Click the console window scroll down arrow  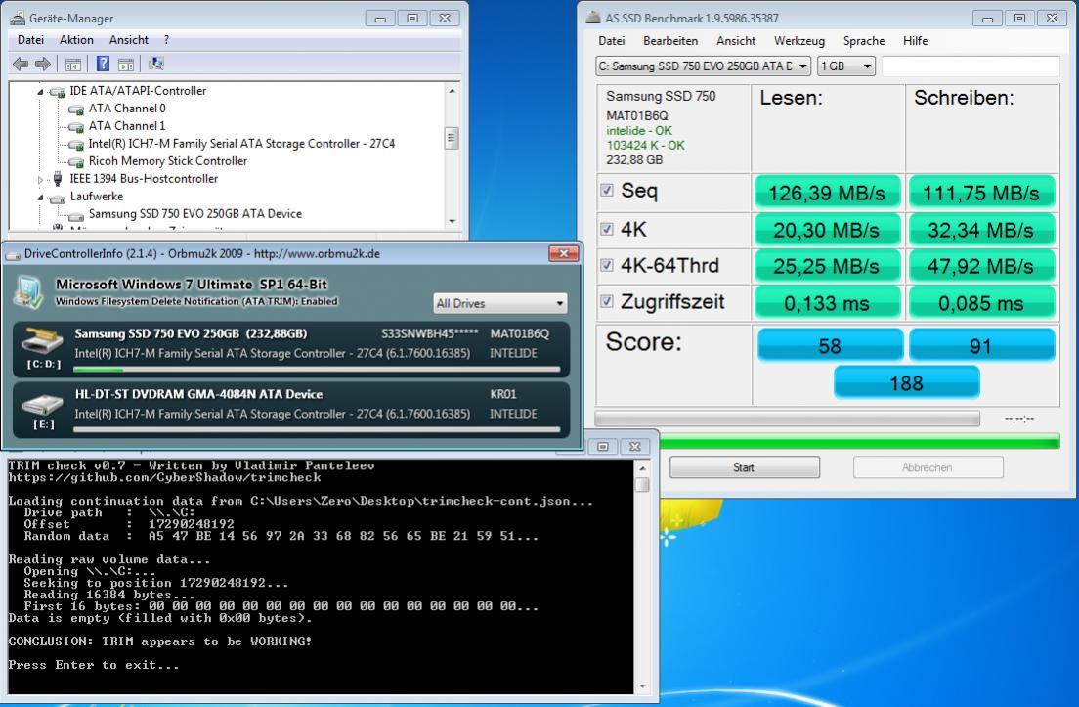642,685
